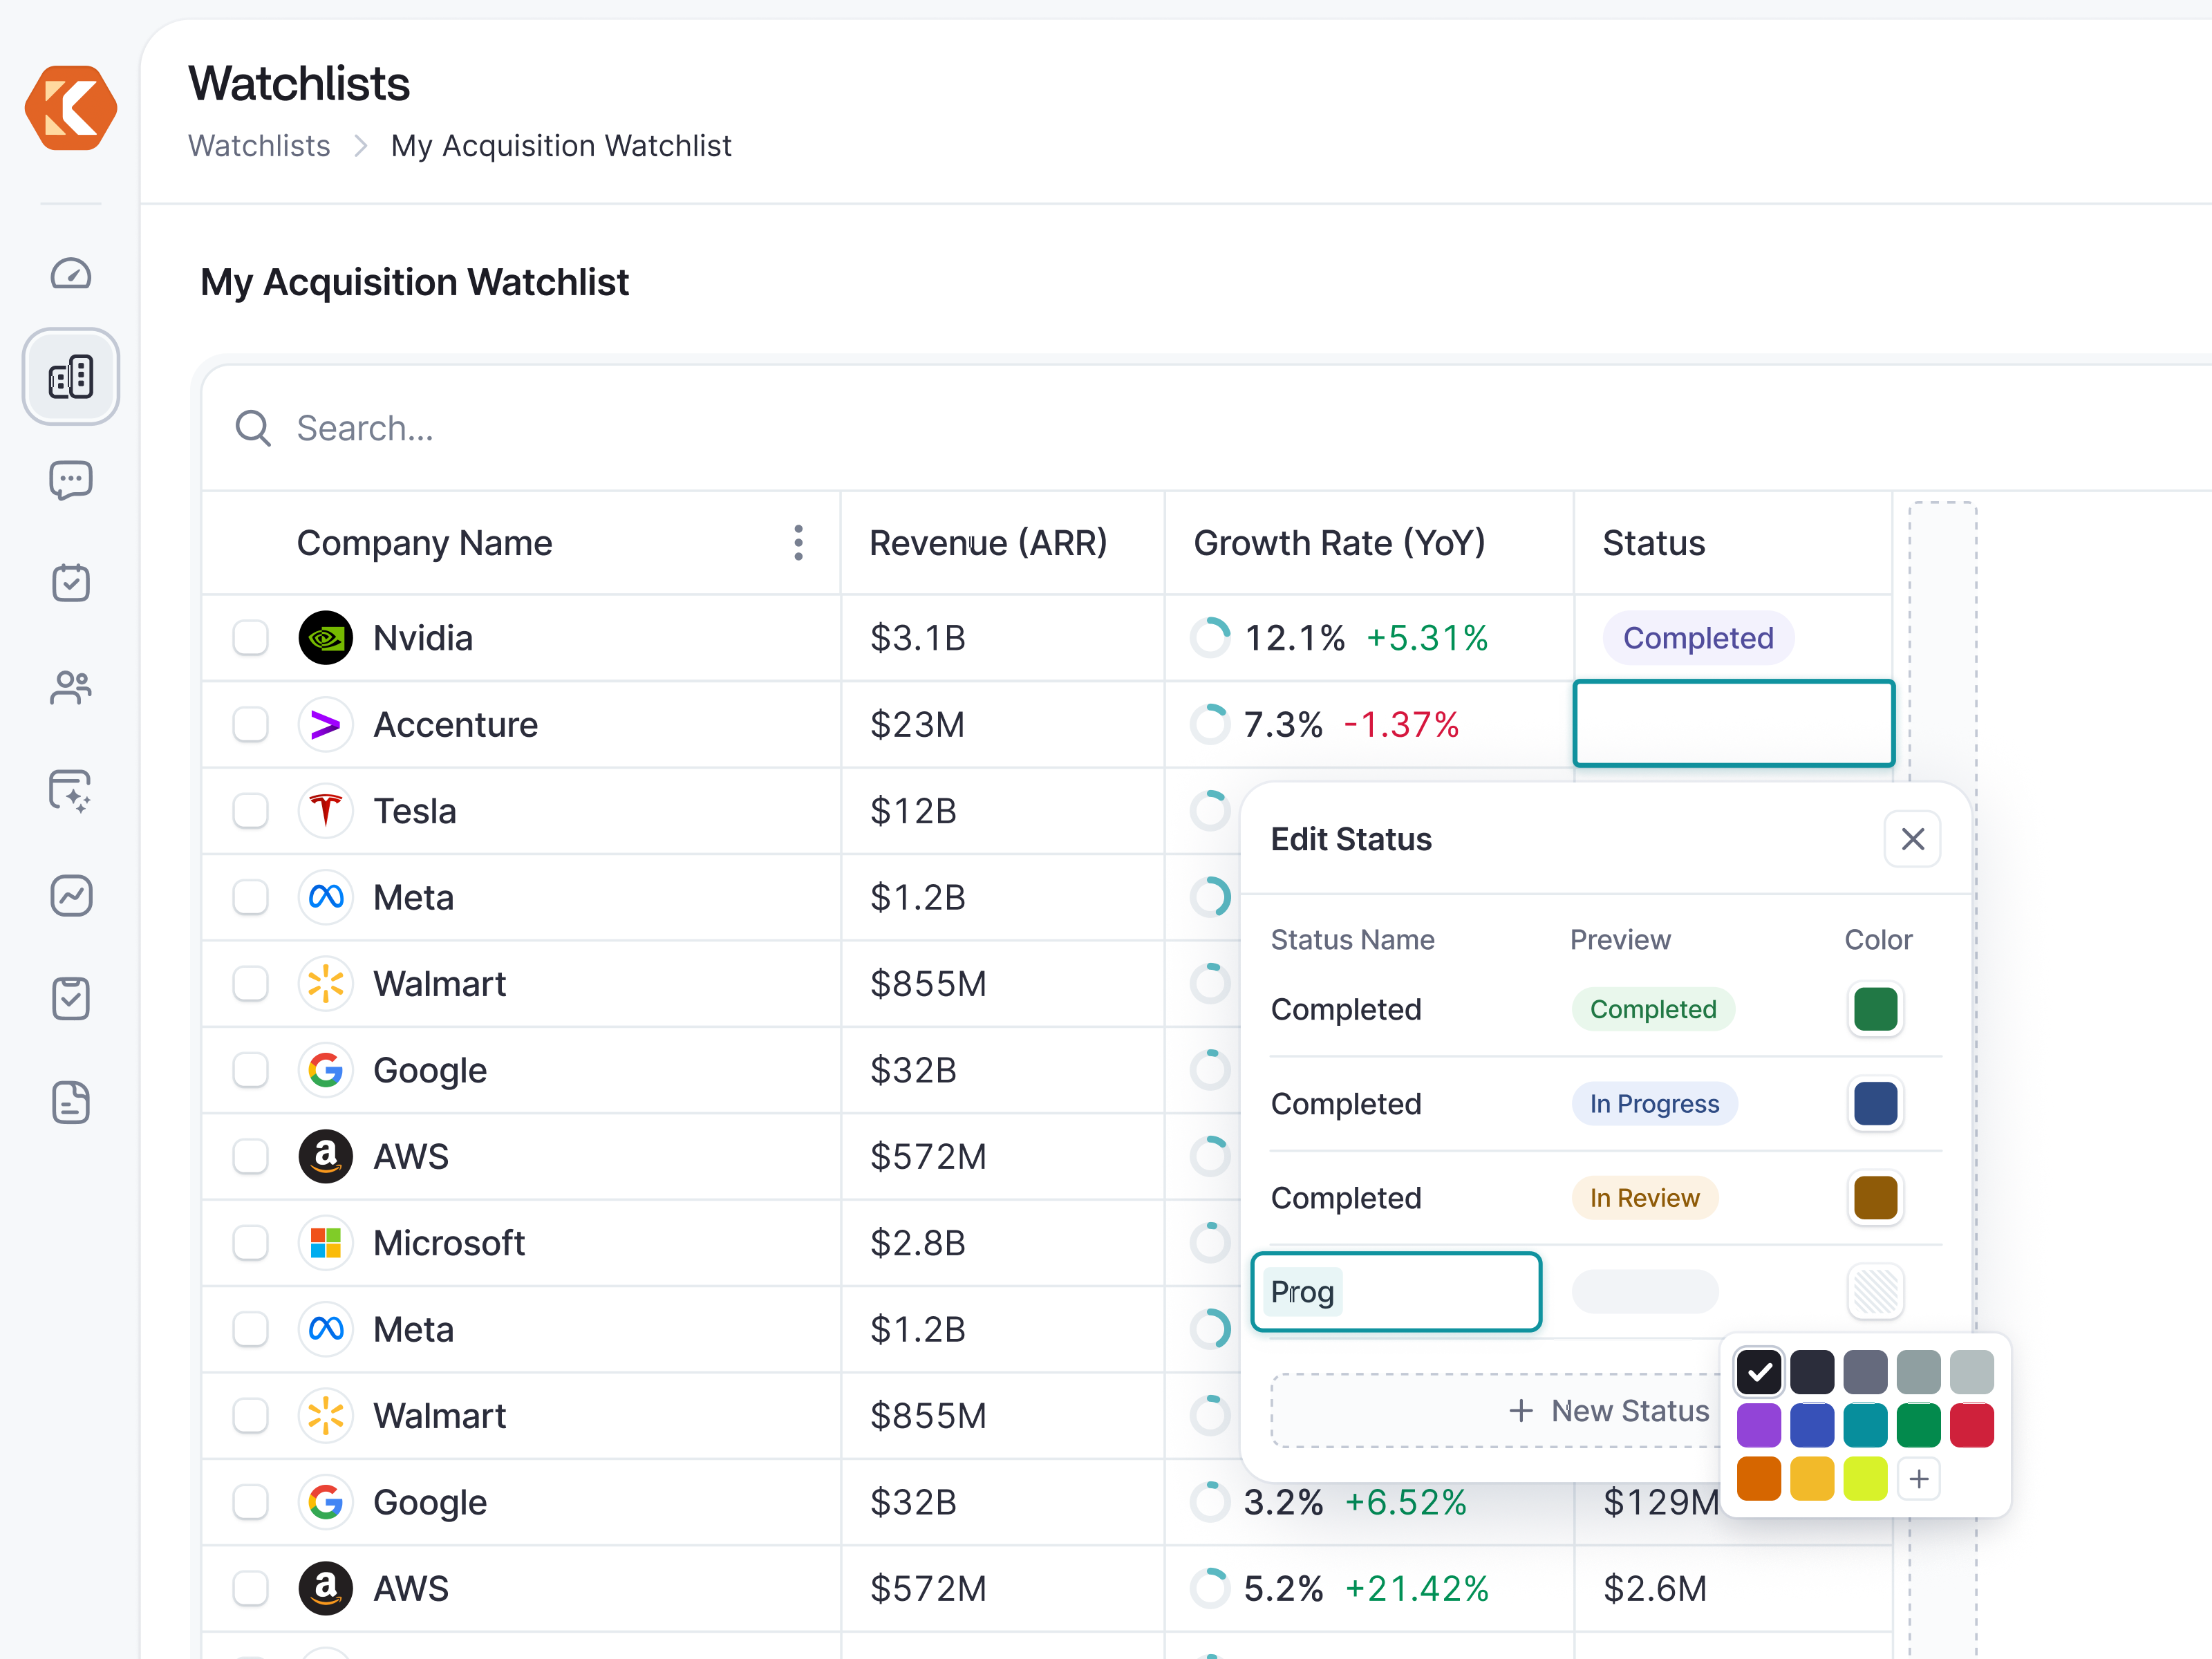This screenshot has width=2212, height=1659.
Task: Click the $129M value cell
Action: [x=1661, y=1502]
